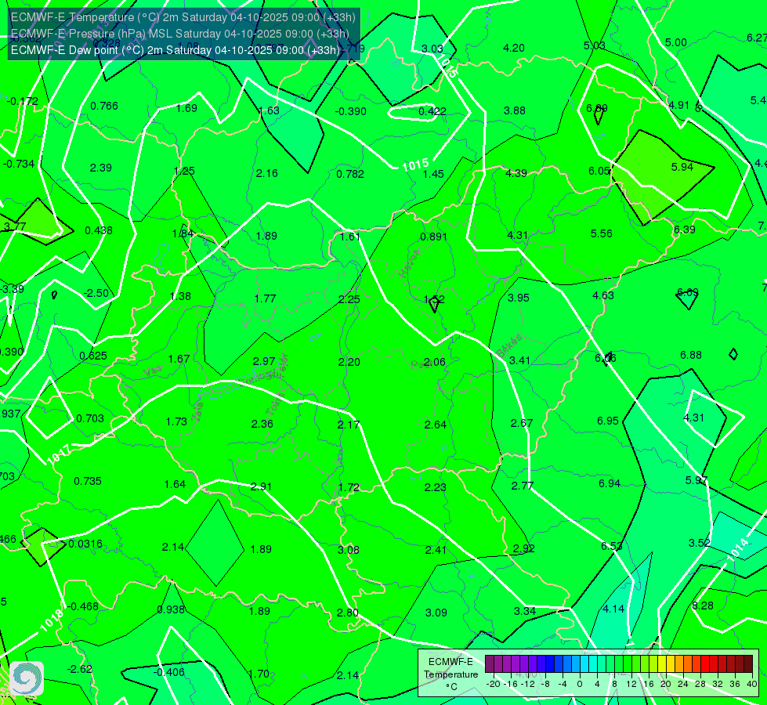Click the dew point value 1.61
This screenshot has height=705, width=767.
[350, 237]
